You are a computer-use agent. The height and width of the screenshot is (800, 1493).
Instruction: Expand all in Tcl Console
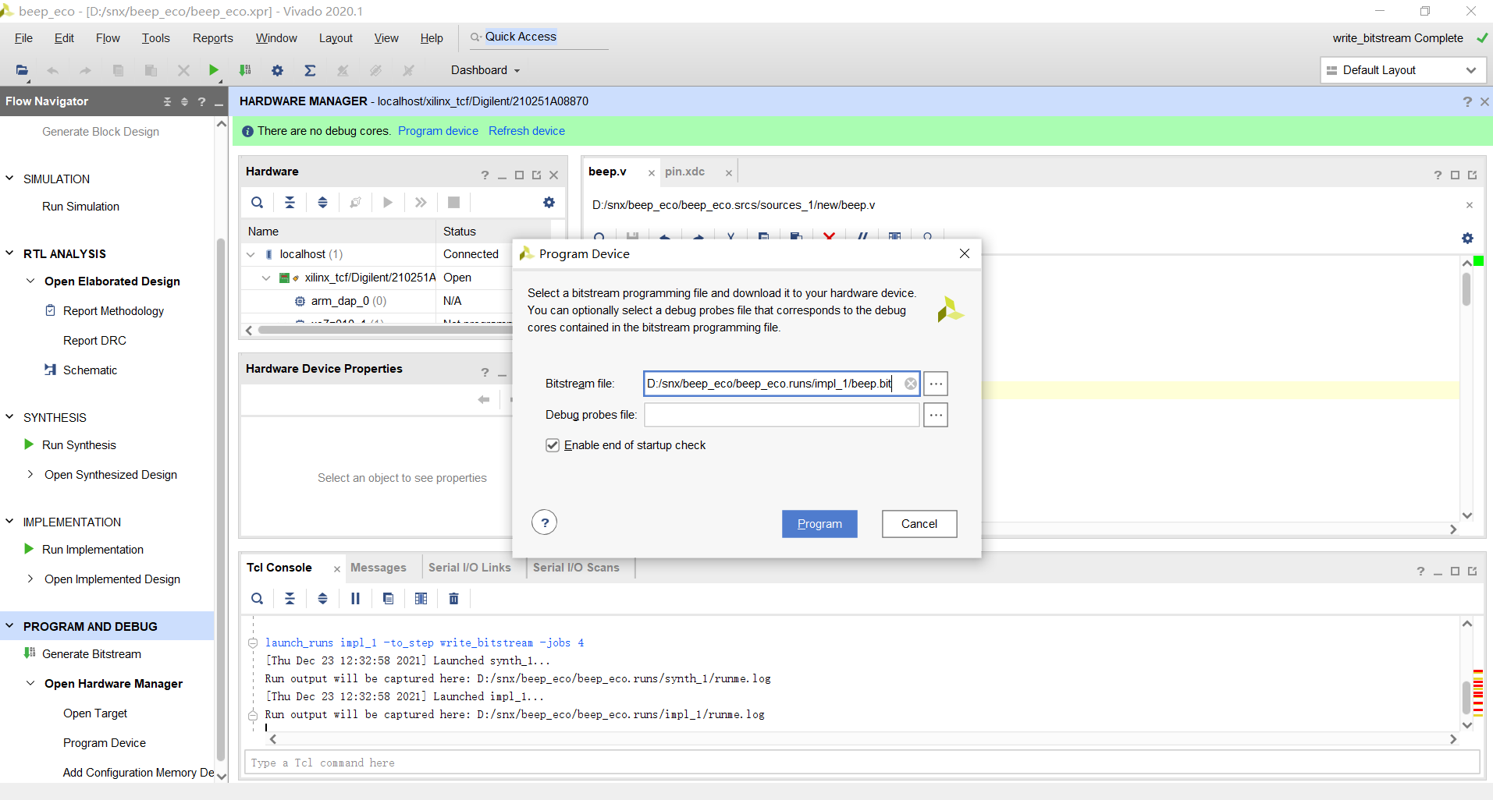coord(322,599)
